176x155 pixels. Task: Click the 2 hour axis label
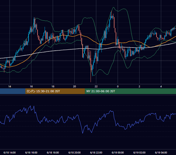point(140,87)
